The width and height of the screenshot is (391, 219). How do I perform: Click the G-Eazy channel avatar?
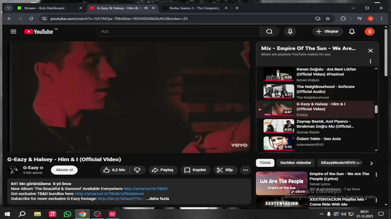click(13, 170)
